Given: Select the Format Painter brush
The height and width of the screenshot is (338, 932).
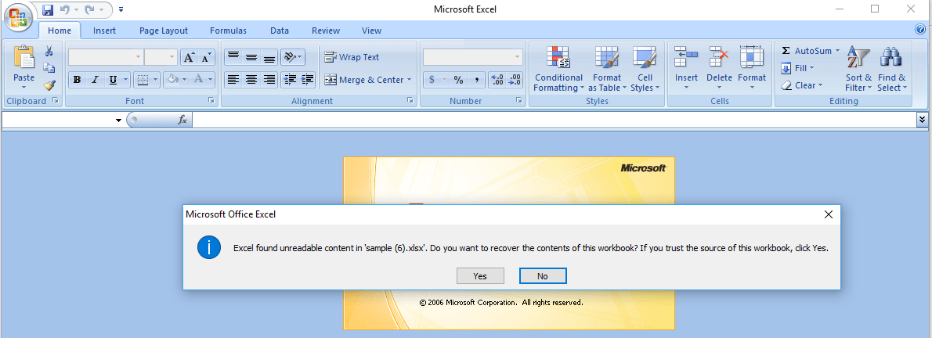Looking at the screenshot, I should point(49,85).
